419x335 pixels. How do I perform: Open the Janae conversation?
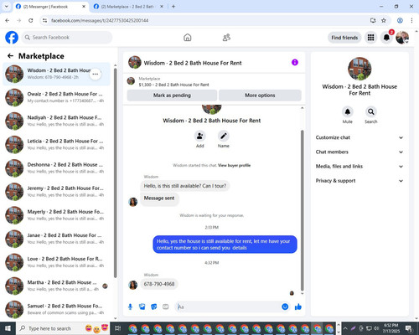(x=57, y=239)
